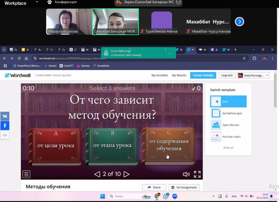Image resolution: width=279 pixels, height=202 pixels.
Task: Expand Show all templates
Action: pyautogui.click(x=228, y=148)
